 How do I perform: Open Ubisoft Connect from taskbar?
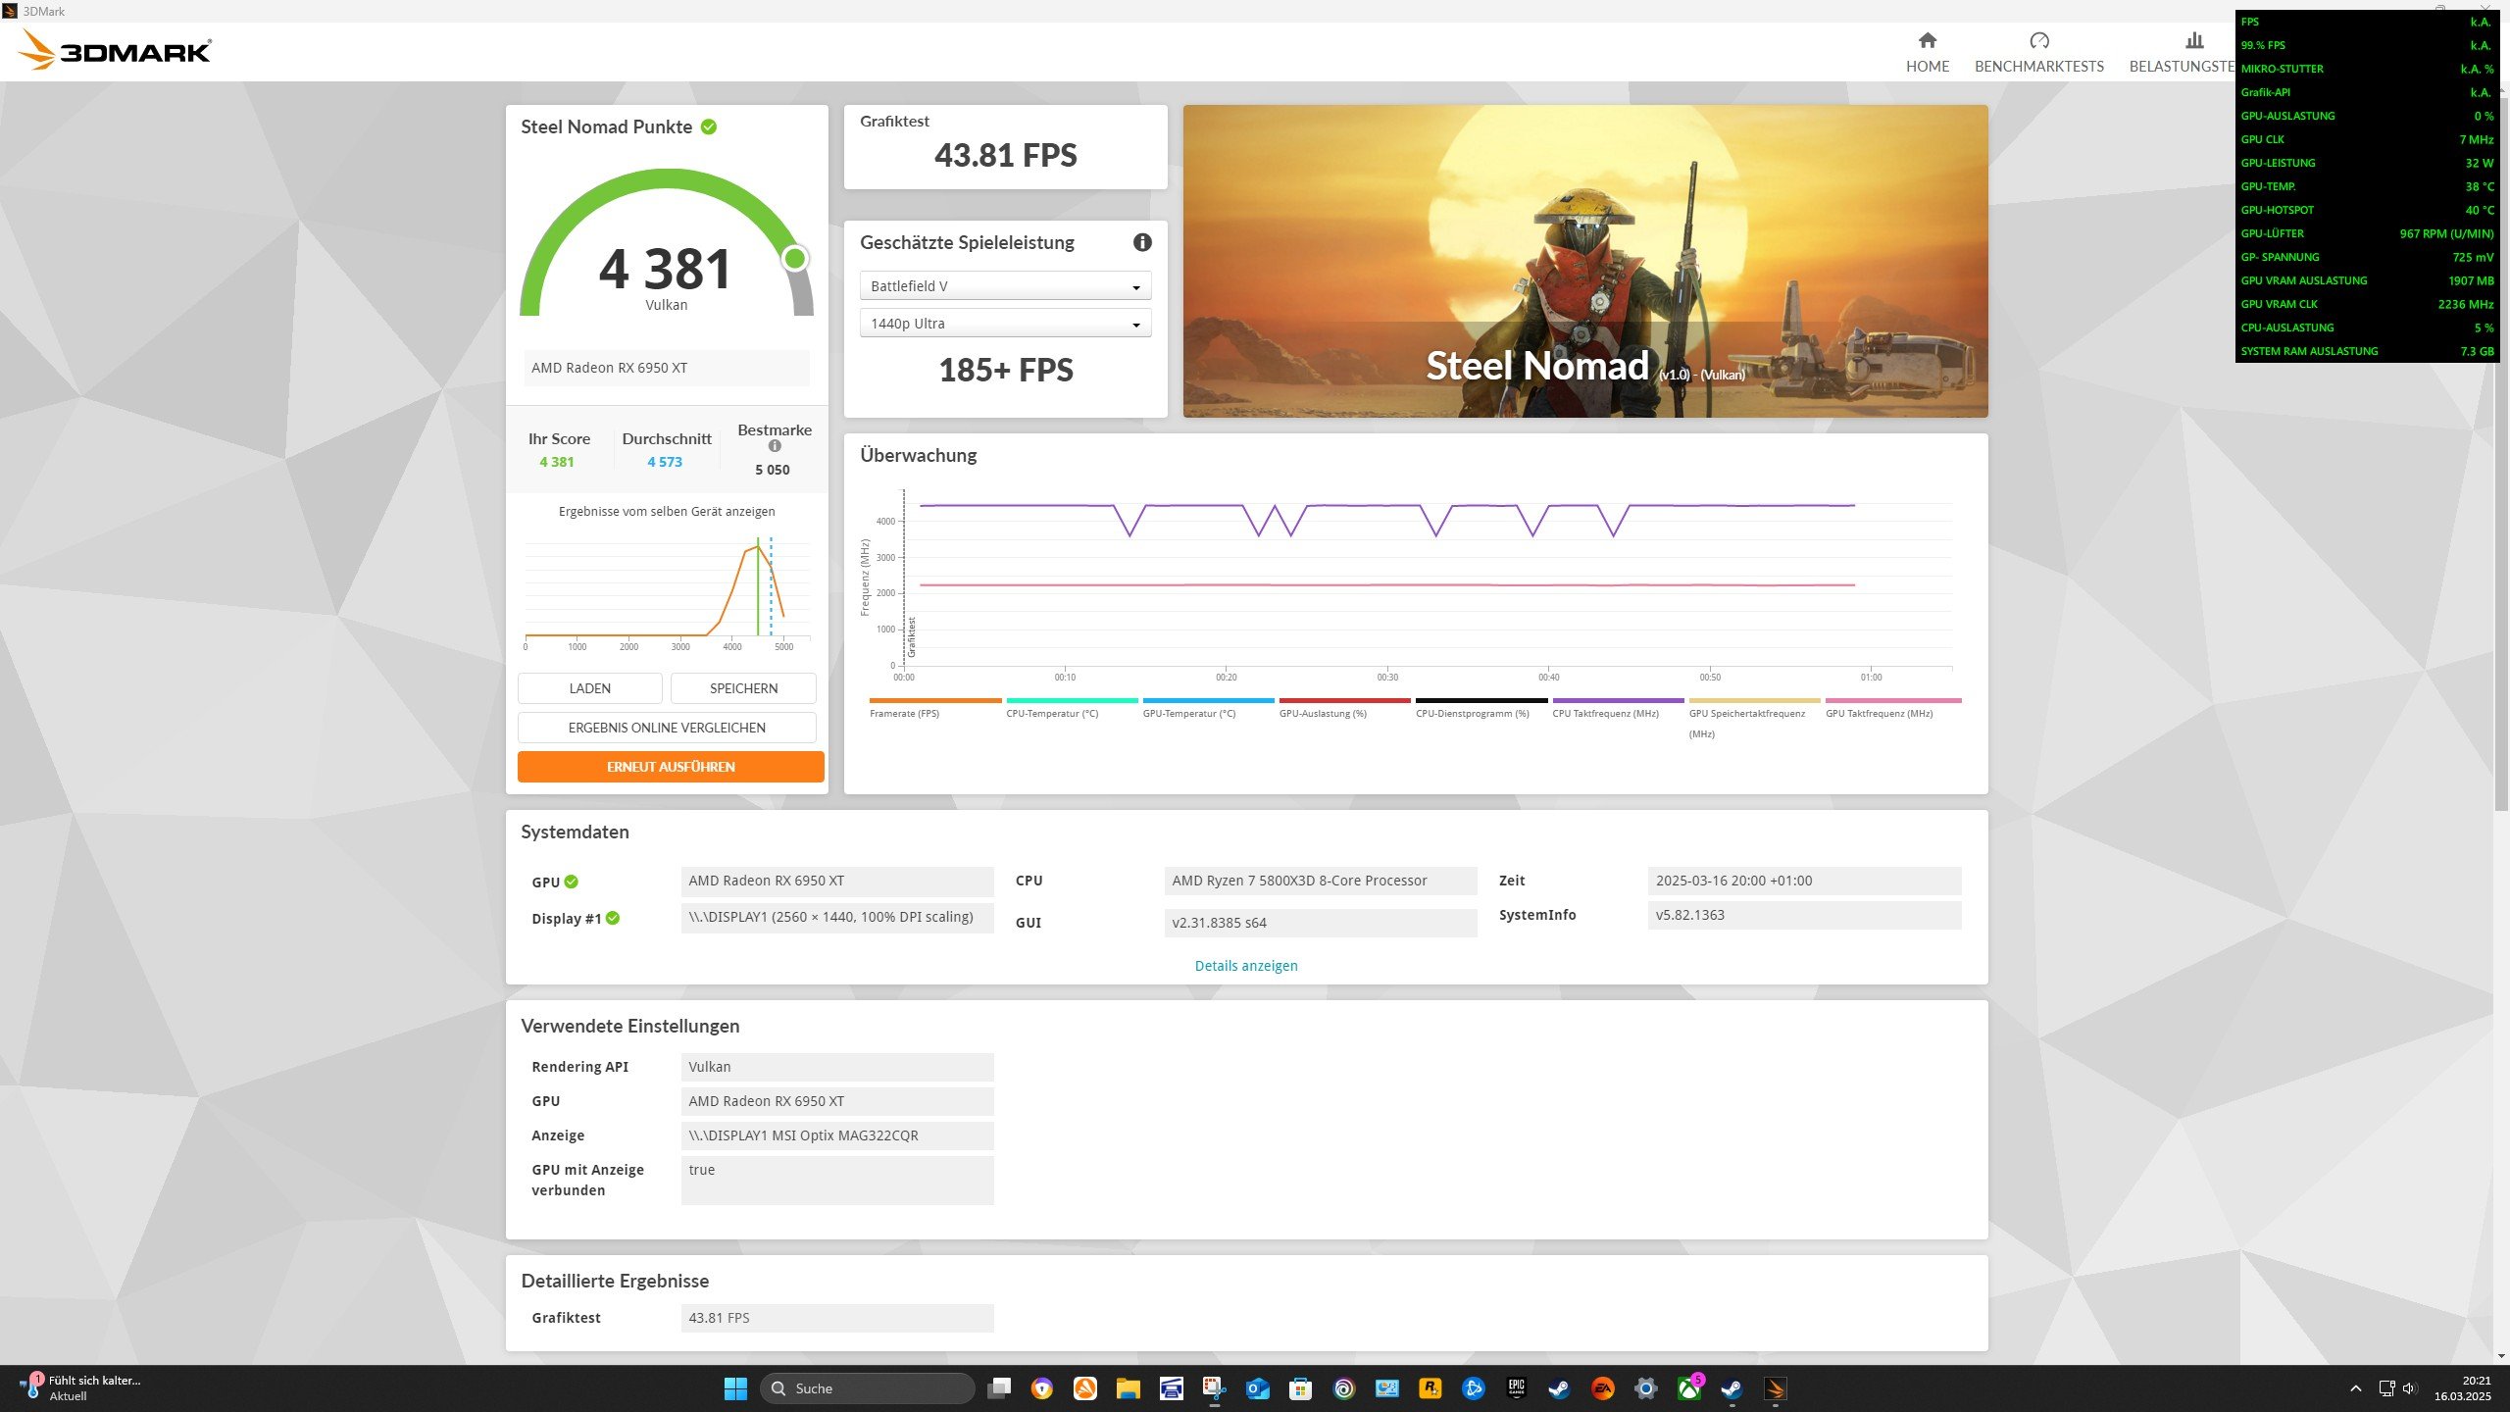pos(1344,1388)
